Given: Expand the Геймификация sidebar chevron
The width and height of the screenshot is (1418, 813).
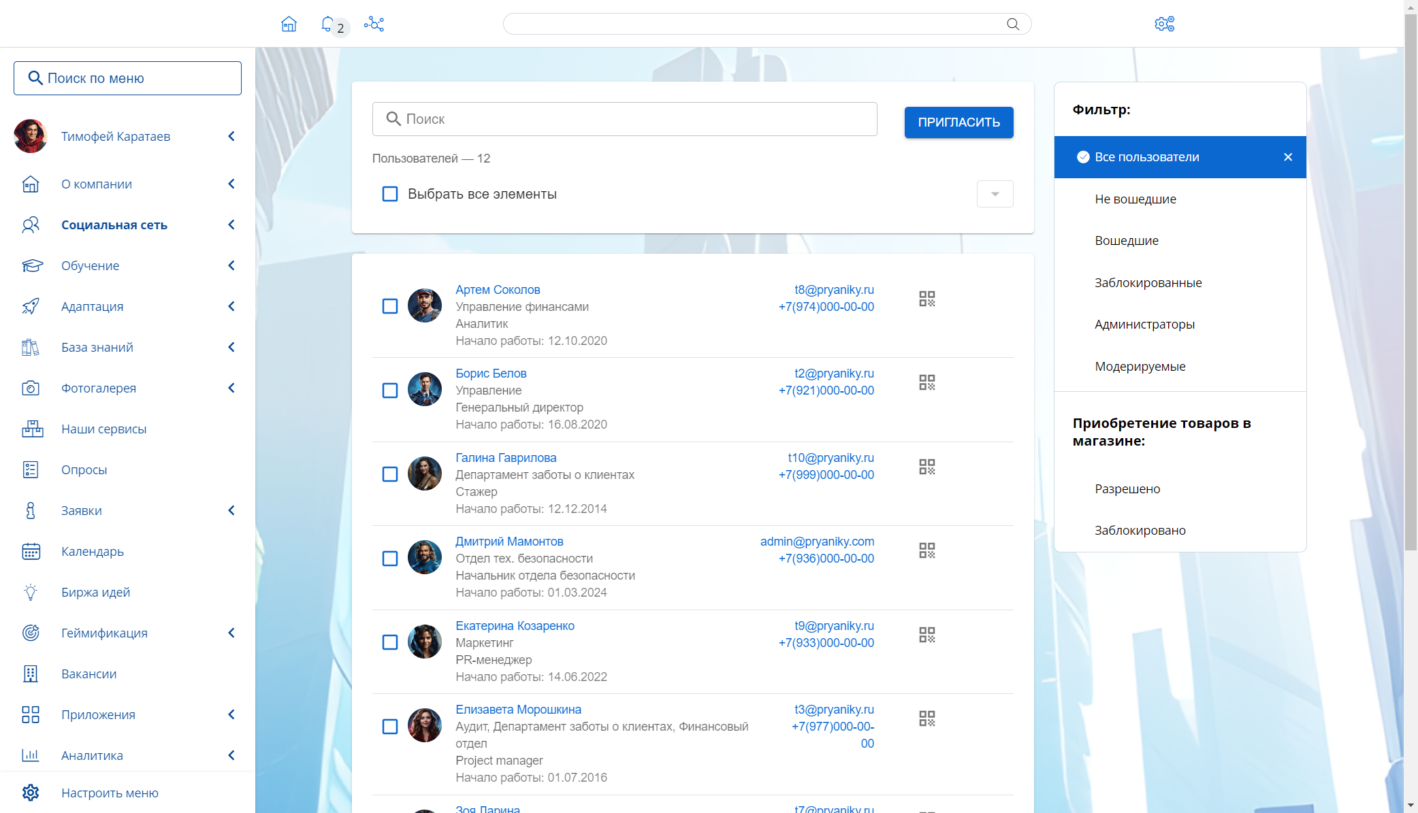Looking at the screenshot, I should point(231,633).
